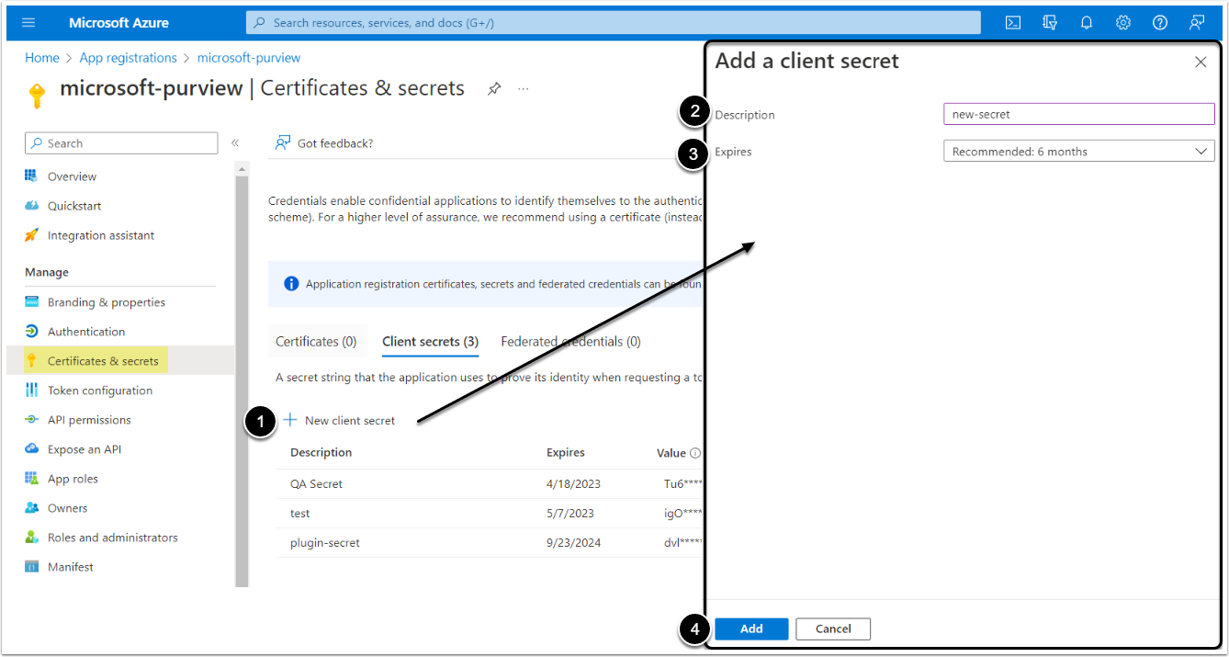Viewport: 1229px width, 657px height.
Task: Click the sidebar Search field
Action: coord(121,143)
